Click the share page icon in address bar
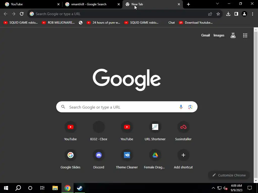 pyautogui.click(x=210, y=14)
